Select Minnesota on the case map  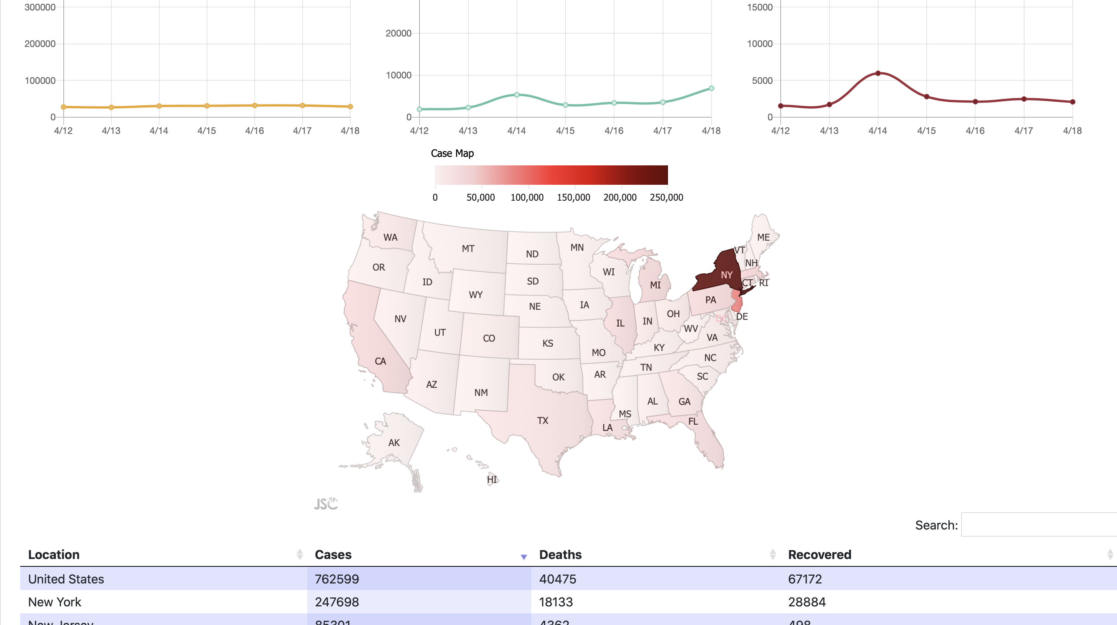point(577,248)
